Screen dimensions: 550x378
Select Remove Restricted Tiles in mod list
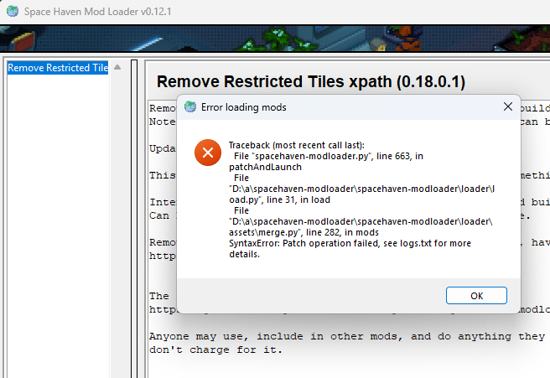[x=58, y=68]
